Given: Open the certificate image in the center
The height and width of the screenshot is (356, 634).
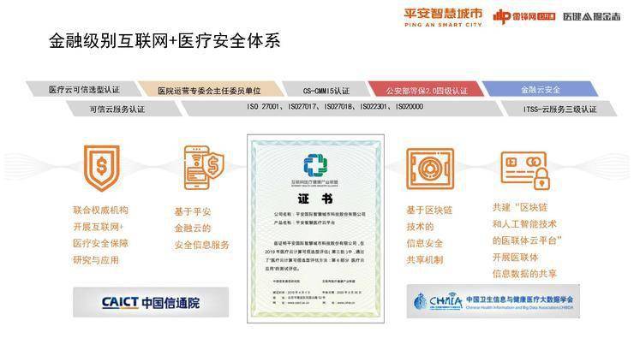Looking at the screenshot, I should tap(315, 228).
